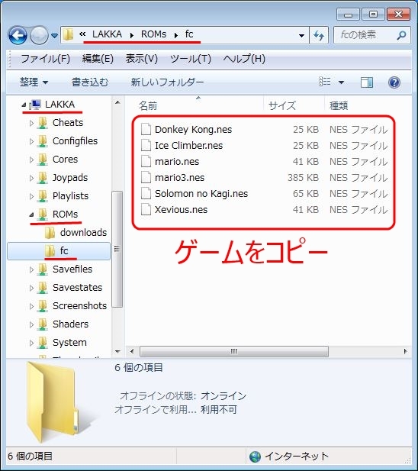Open the view options dropdown arrow
This screenshot has height=471, width=418.
(341, 82)
